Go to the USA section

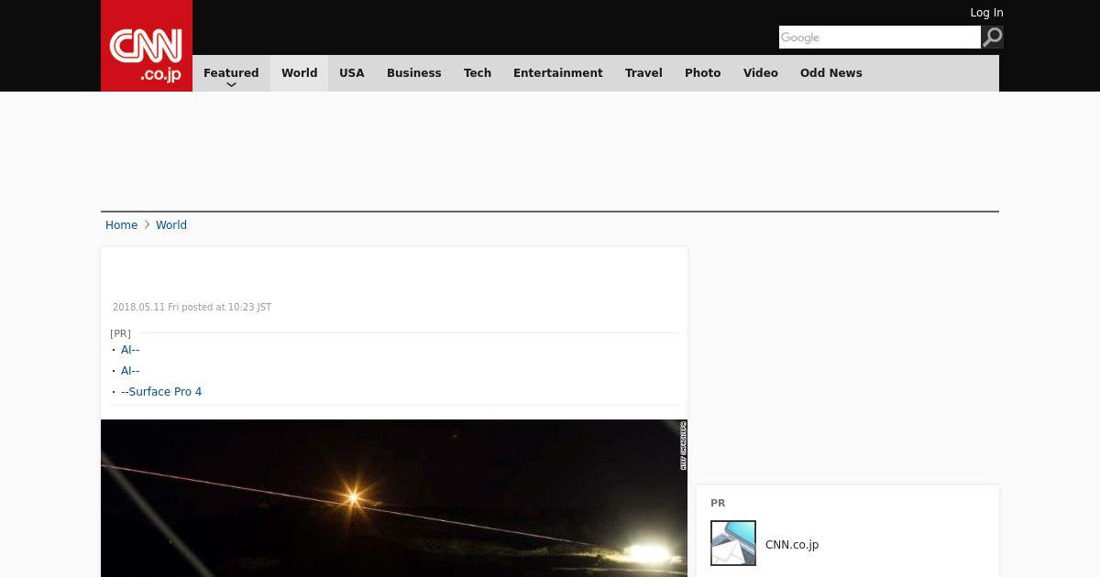point(352,73)
